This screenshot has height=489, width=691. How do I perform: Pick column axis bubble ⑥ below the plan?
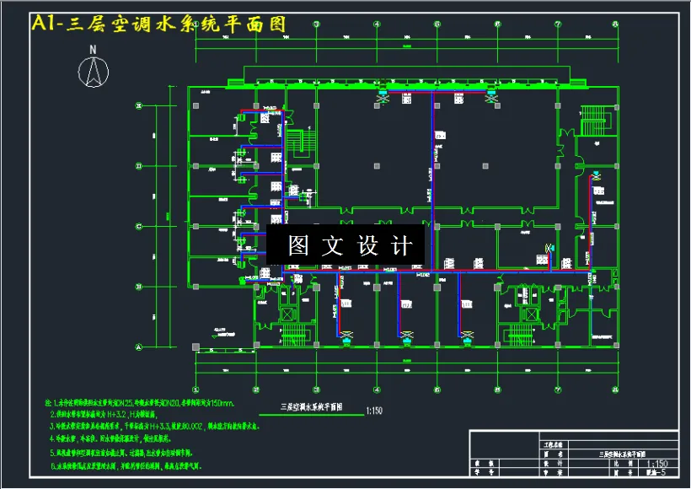[x=497, y=390]
